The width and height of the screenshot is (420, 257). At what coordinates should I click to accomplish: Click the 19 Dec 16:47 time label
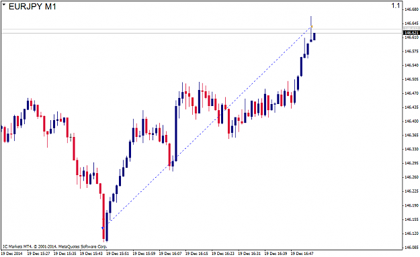302,254
